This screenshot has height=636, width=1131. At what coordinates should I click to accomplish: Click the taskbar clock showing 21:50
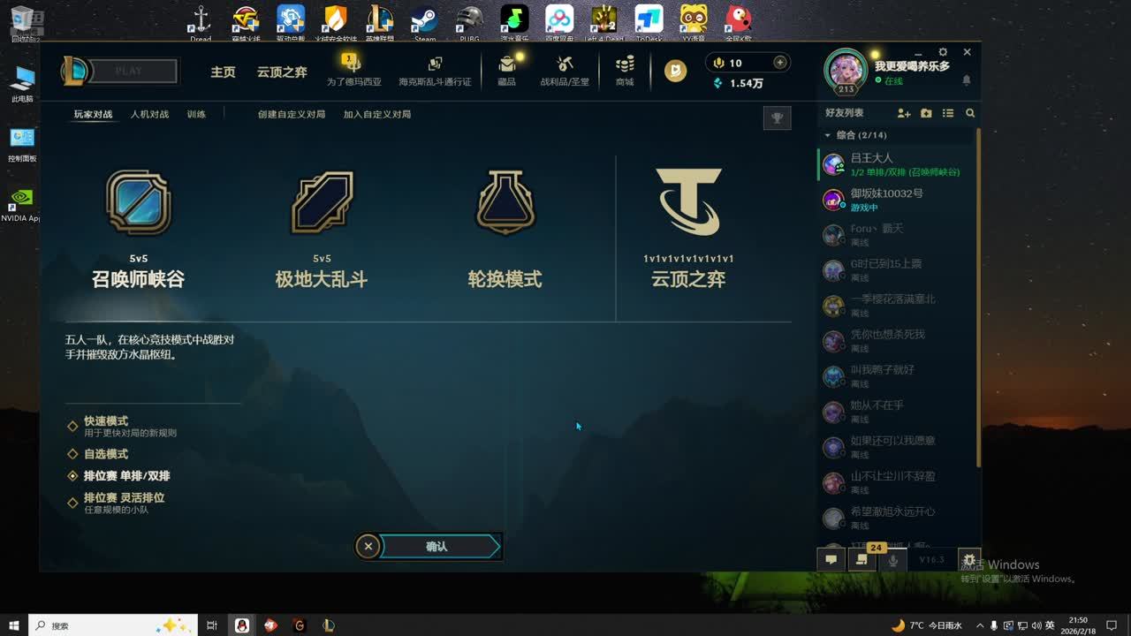(1077, 625)
